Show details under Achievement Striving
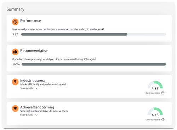Viewport: 177px width, 130px height. tap(27, 115)
